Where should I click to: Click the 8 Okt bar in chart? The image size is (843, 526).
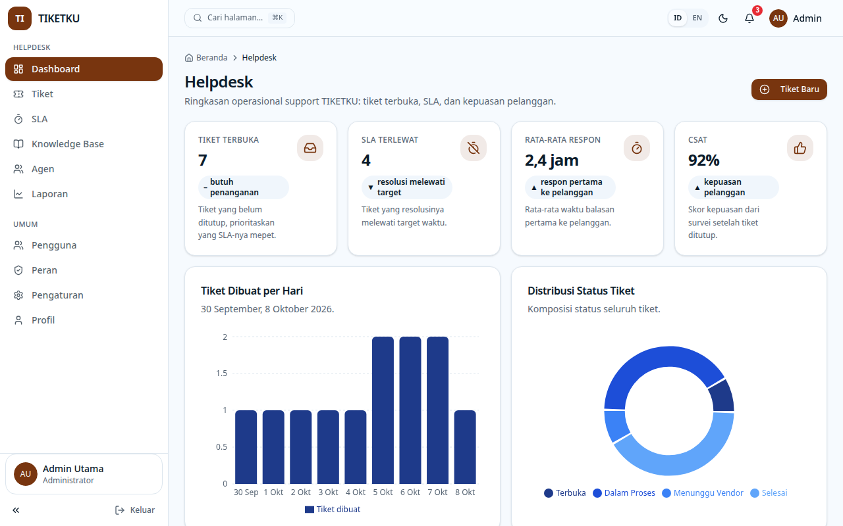(x=465, y=447)
